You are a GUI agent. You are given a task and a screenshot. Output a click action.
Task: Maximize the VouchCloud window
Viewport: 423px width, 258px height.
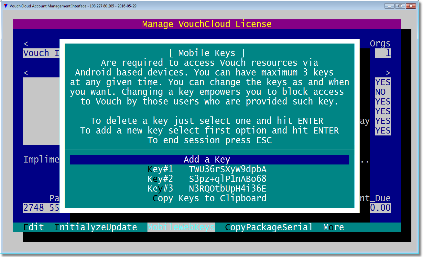click(400, 6)
